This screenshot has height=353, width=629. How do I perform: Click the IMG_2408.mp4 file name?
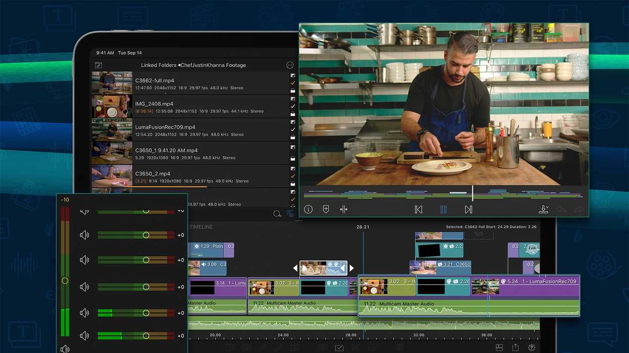pos(154,104)
